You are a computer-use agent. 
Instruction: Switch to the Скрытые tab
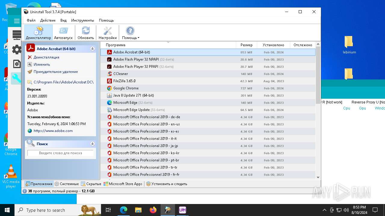tap(91, 184)
